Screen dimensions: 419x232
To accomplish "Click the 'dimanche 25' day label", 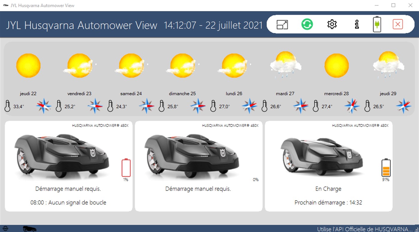I will coord(182,94).
